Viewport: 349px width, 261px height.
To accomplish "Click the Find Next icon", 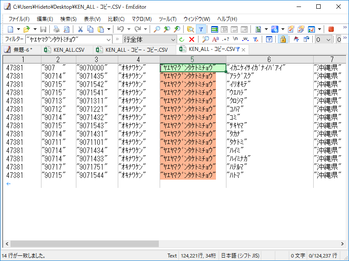I will (177, 29).
